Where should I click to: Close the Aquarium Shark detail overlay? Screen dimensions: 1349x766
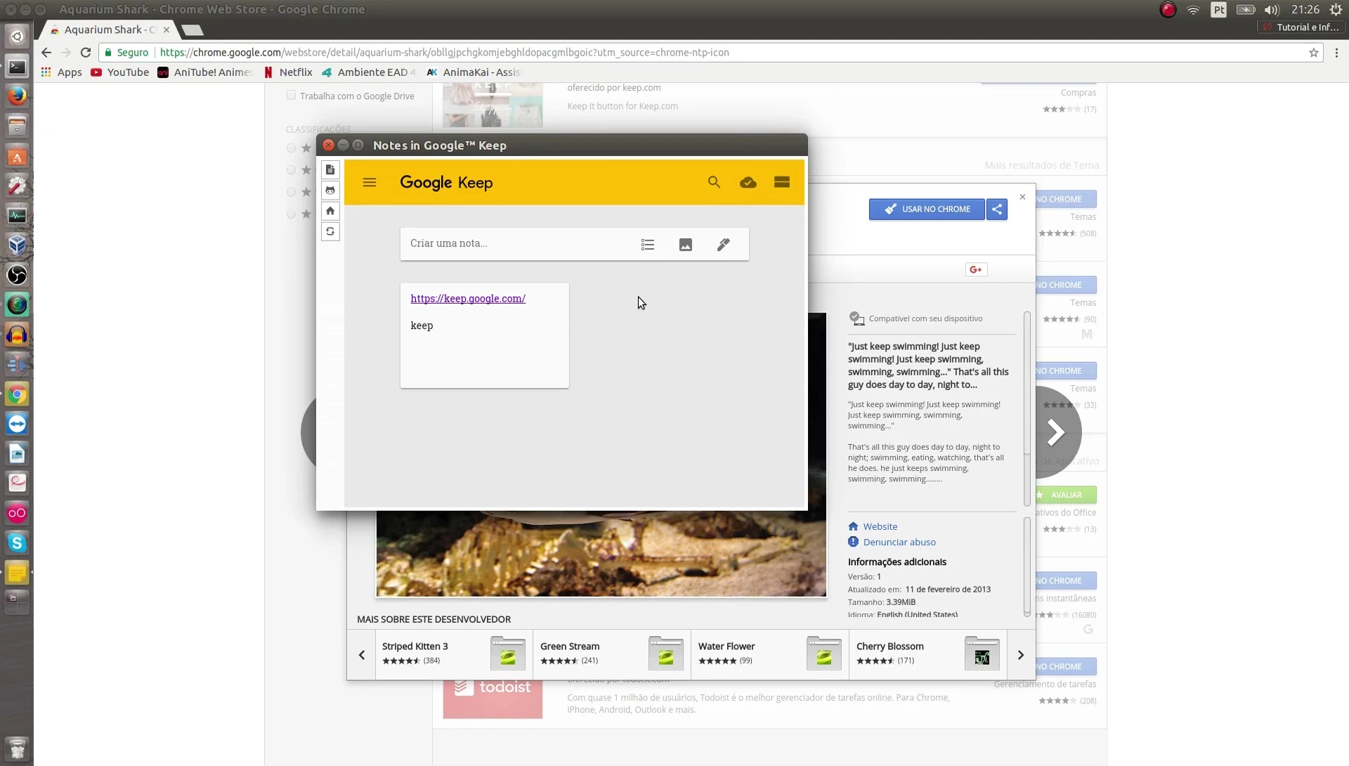click(x=1023, y=197)
